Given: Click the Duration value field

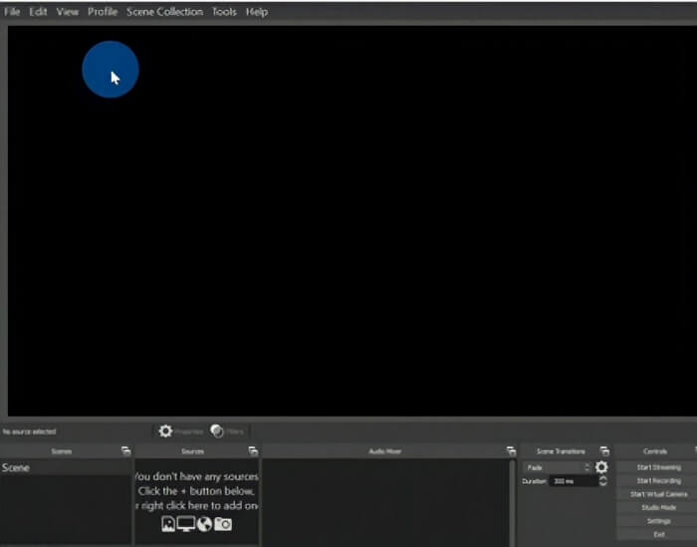Looking at the screenshot, I should click(574, 481).
